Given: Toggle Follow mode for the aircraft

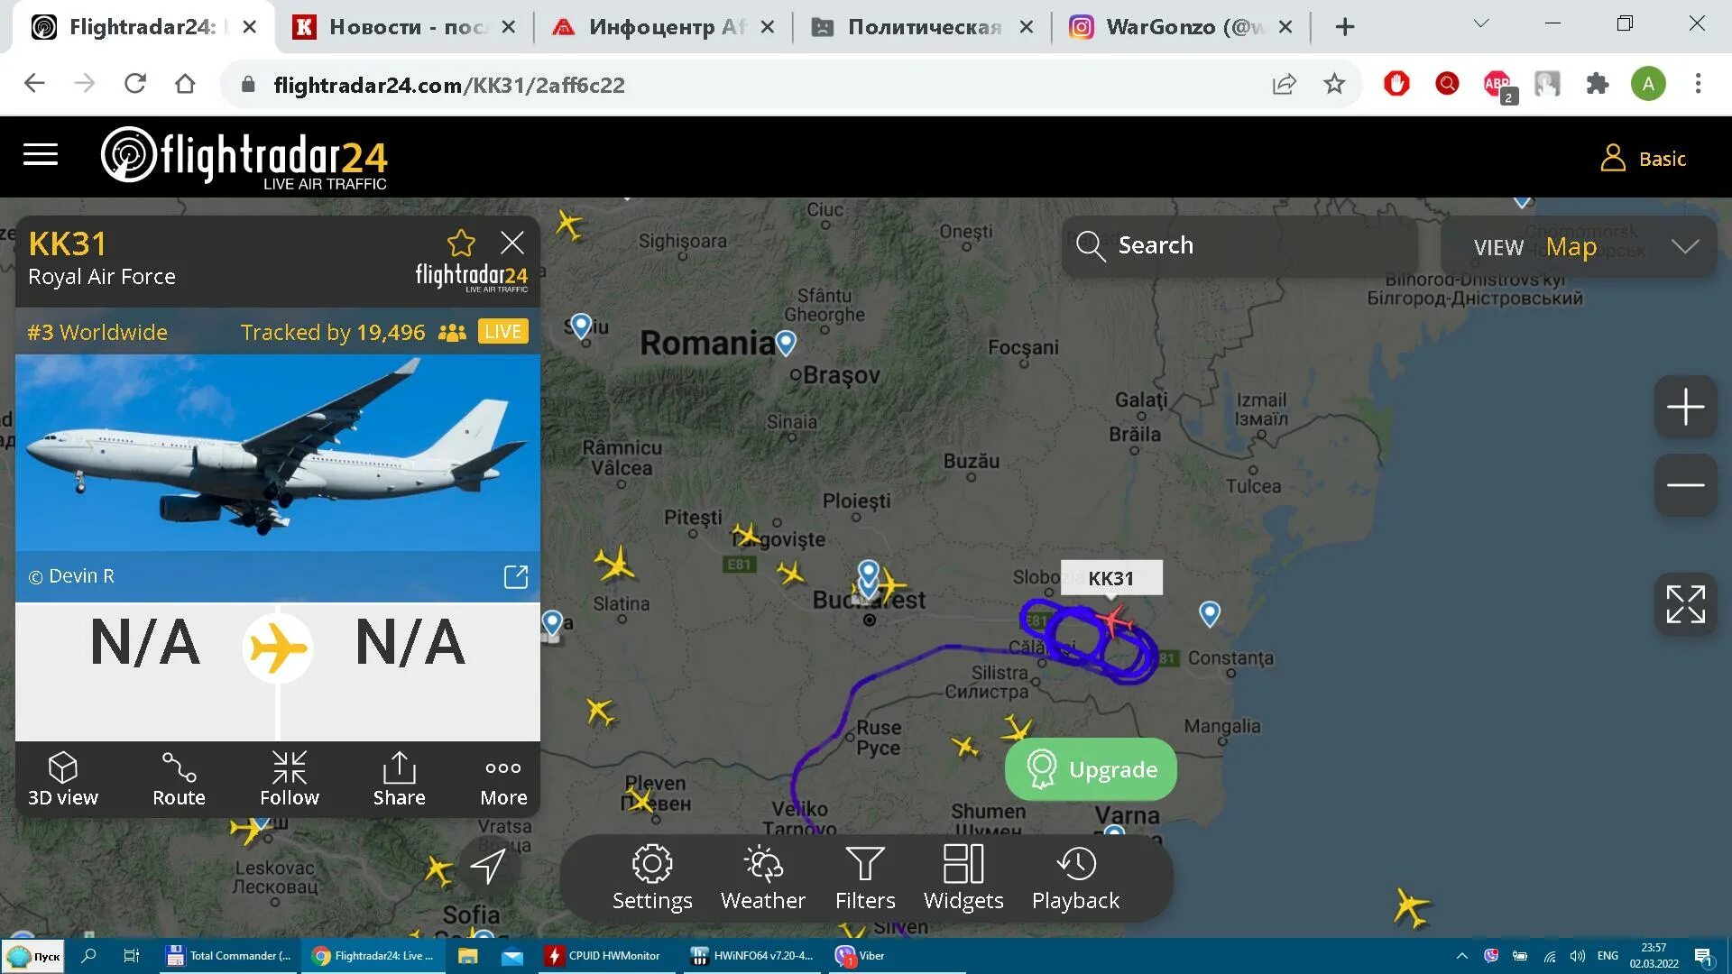Looking at the screenshot, I should point(289,779).
